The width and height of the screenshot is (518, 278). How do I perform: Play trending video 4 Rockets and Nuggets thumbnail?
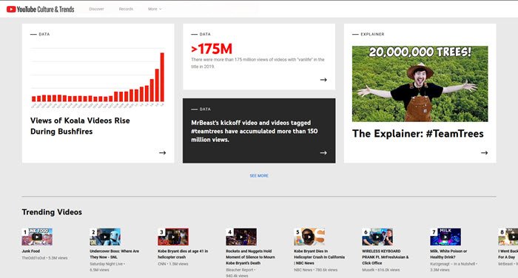tap(241, 237)
